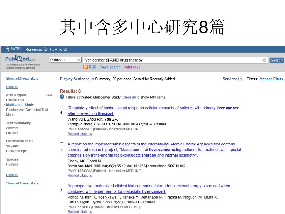
Task: Click the search query input field
Action: [175, 60]
